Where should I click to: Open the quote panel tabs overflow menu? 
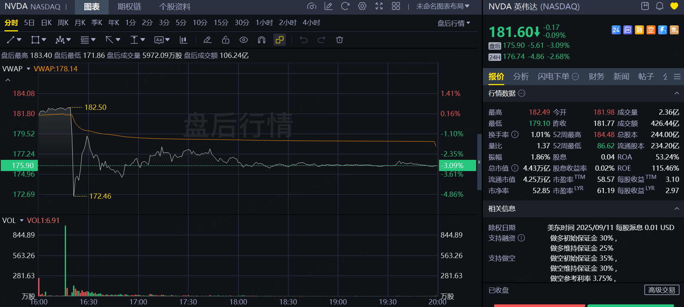click(x=677, y=77)
